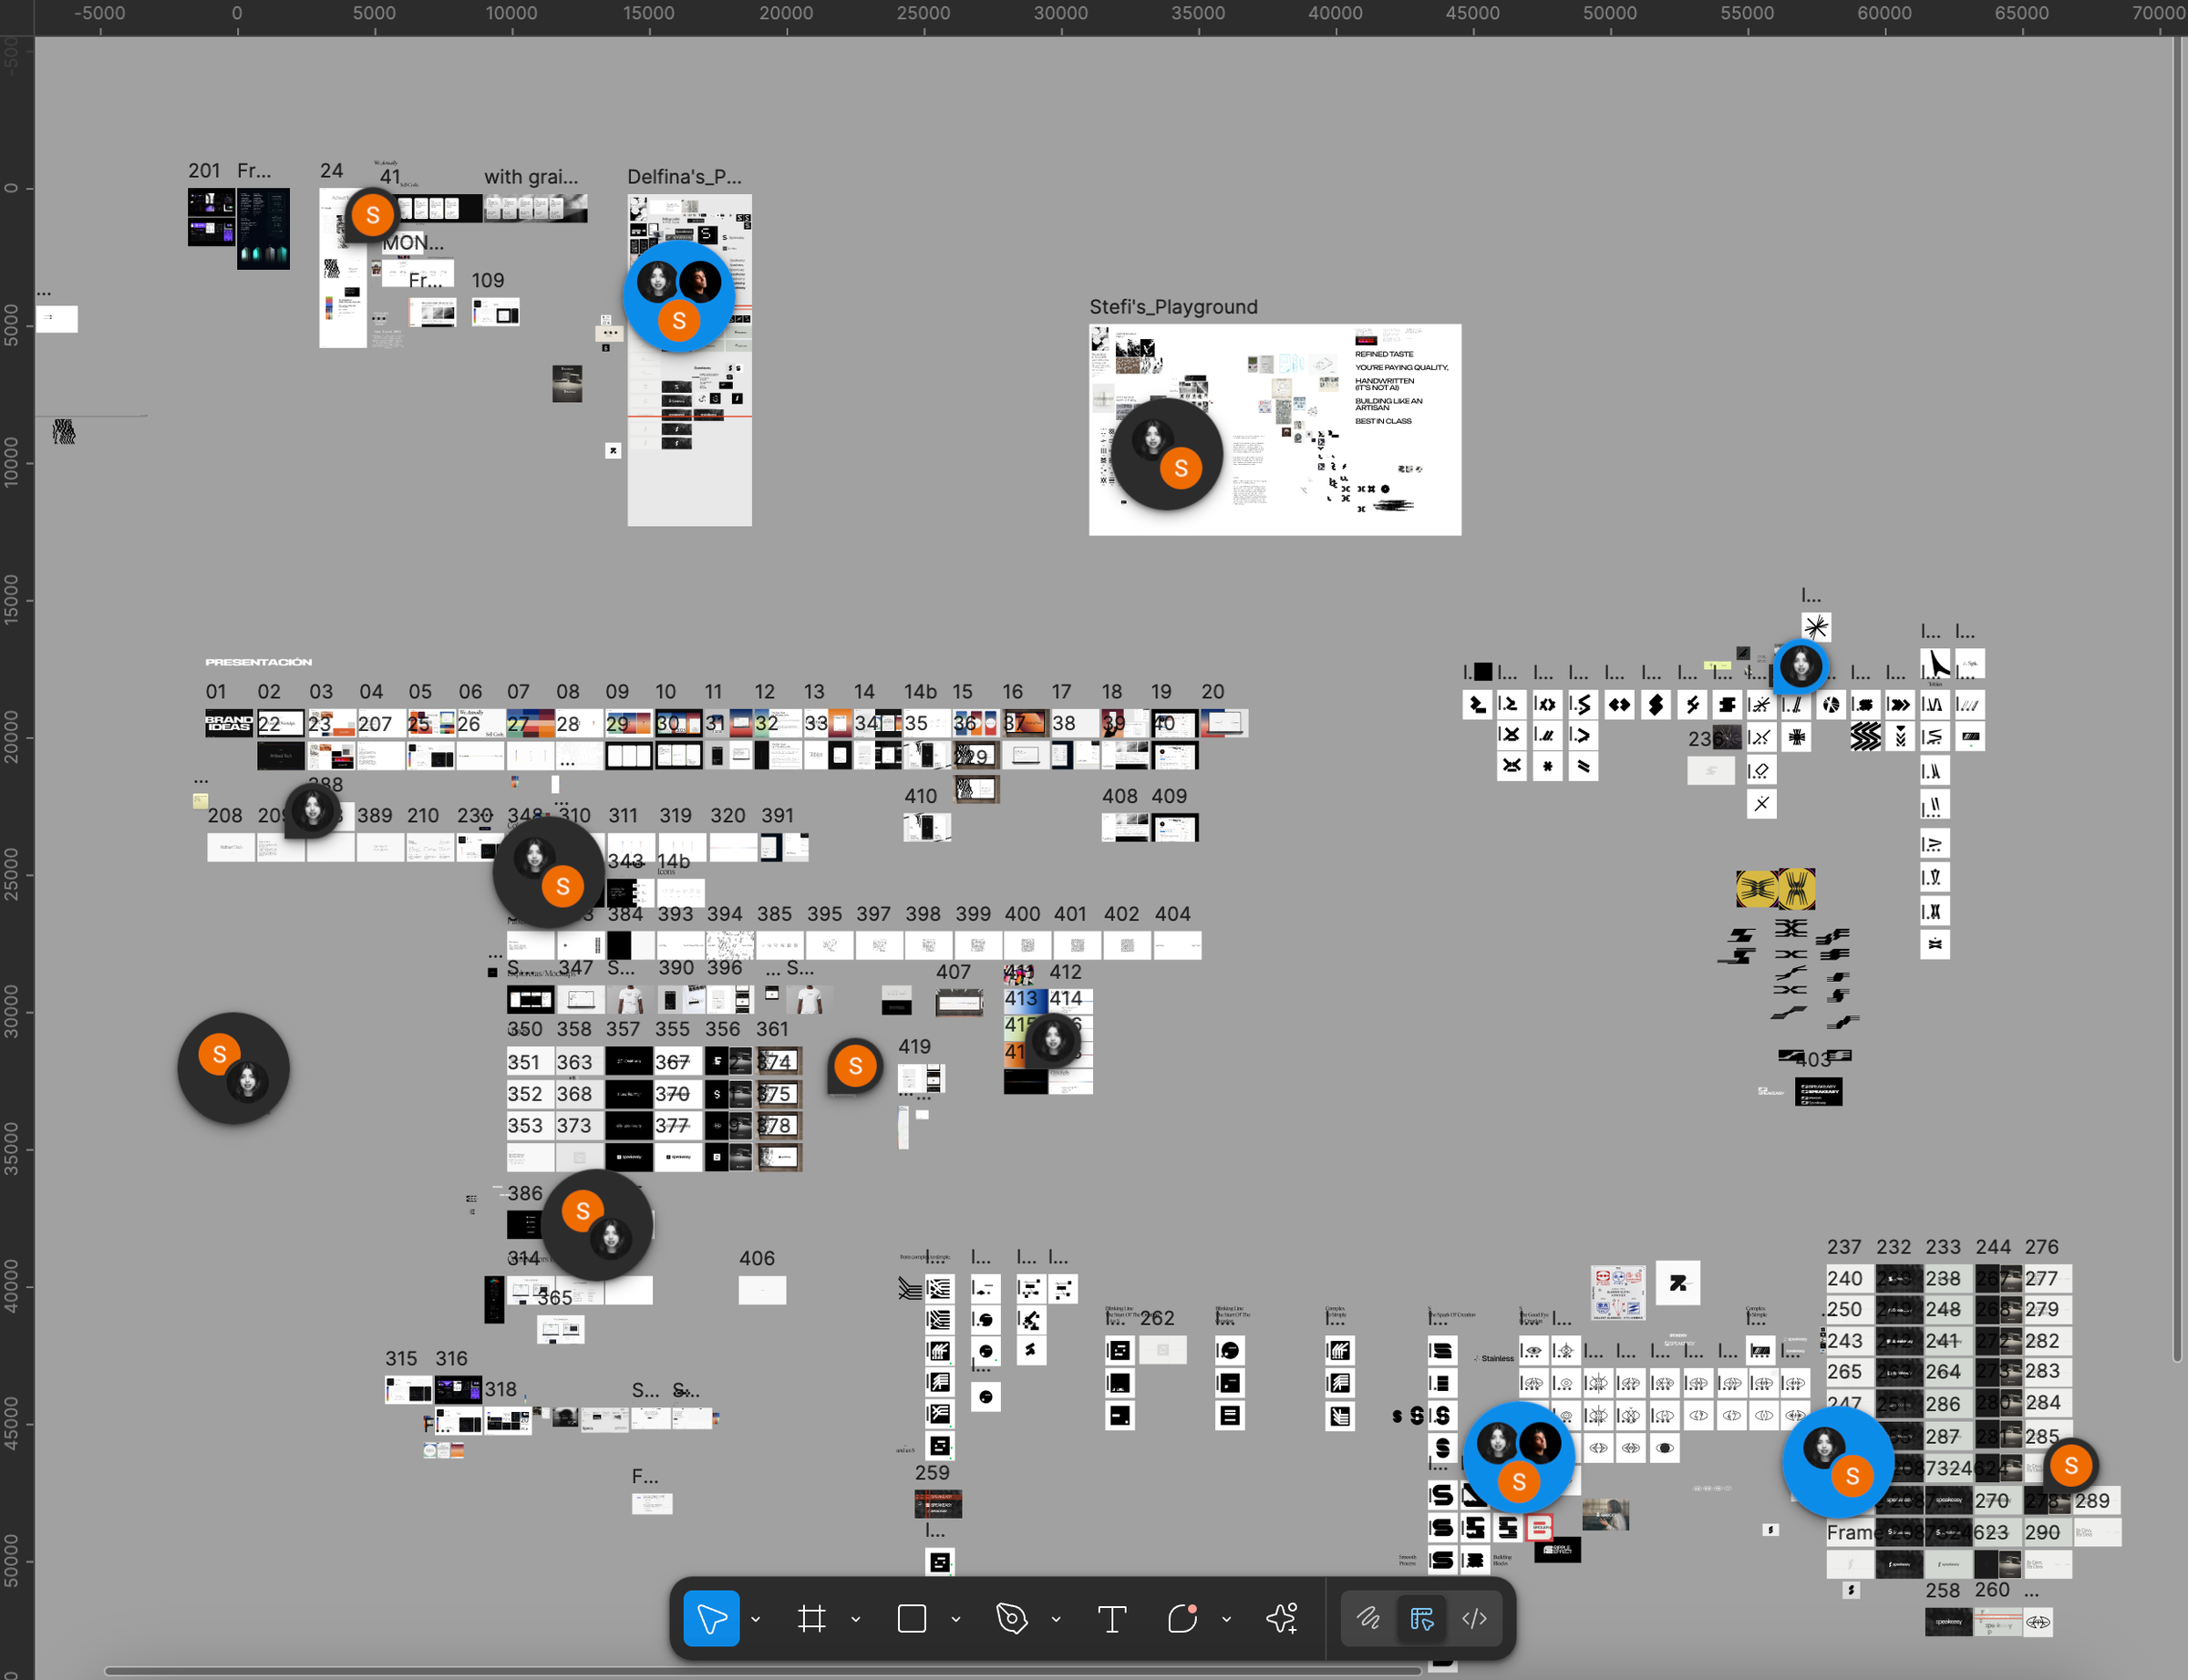
Task: Select frame label "201"
Action: pos(204,171)
